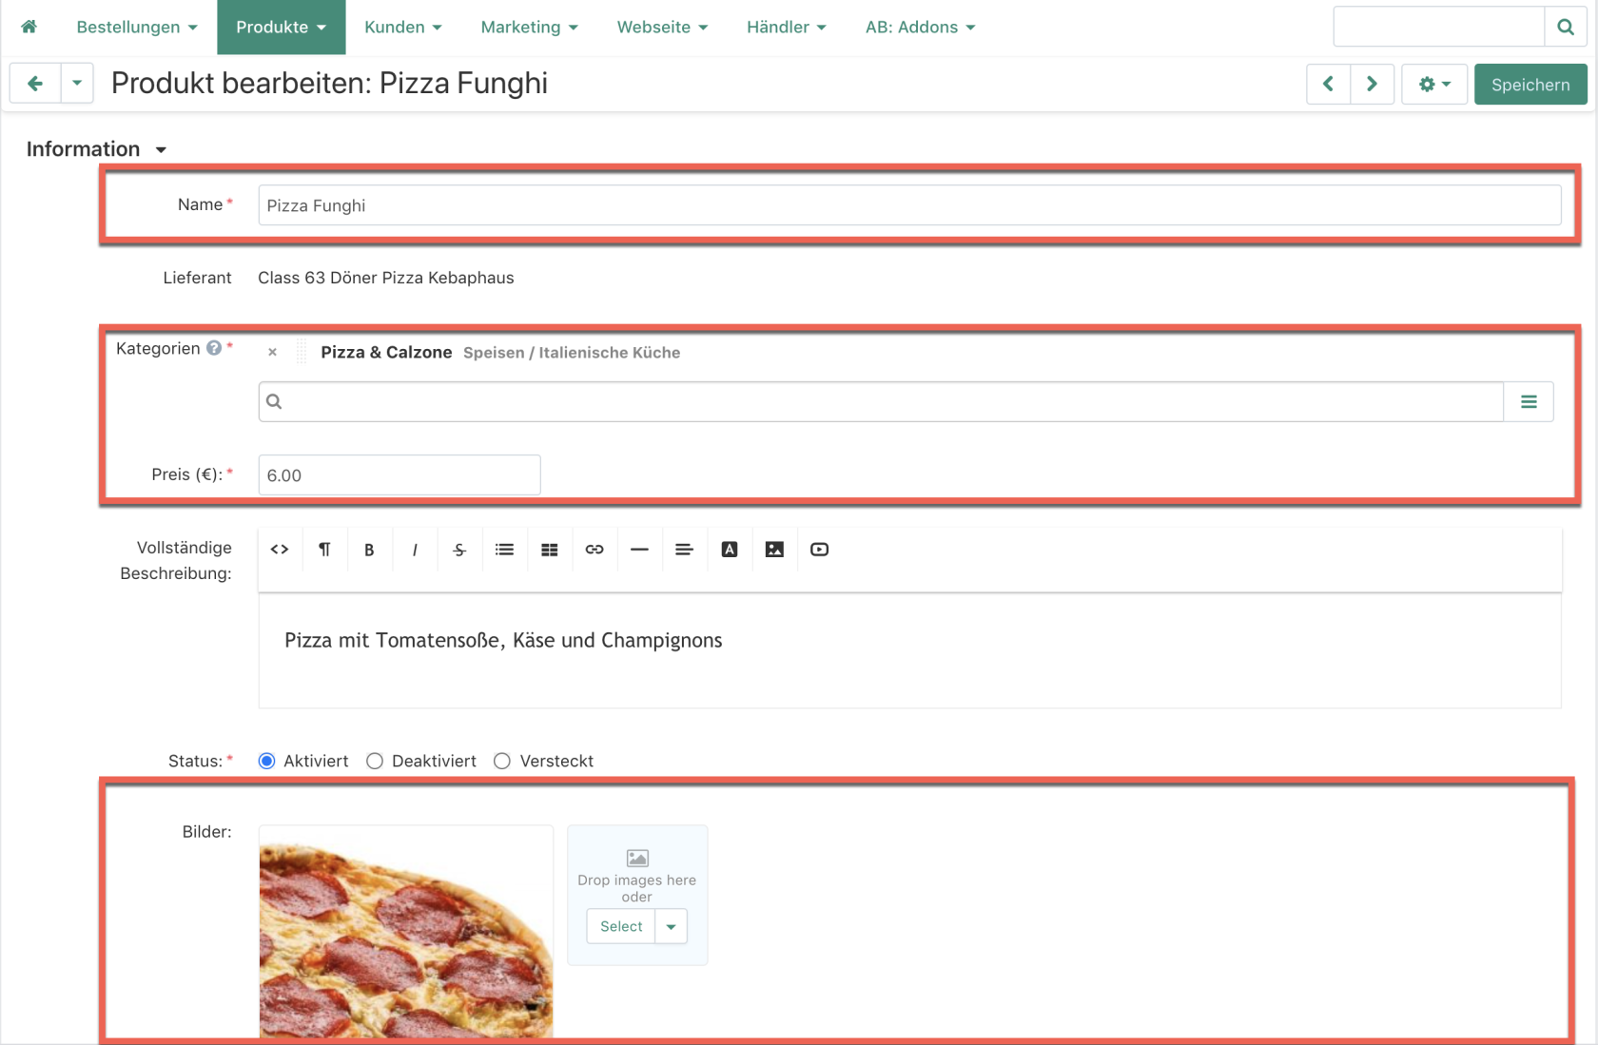Image resolution: width=1598 pixels, height=1045 pixels.
Task: Open previous product with left chevron
Action: click(x=1329, y=84)
